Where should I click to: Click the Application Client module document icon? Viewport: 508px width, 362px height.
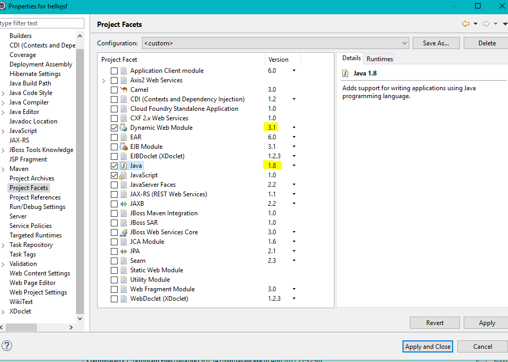point(123,71)
